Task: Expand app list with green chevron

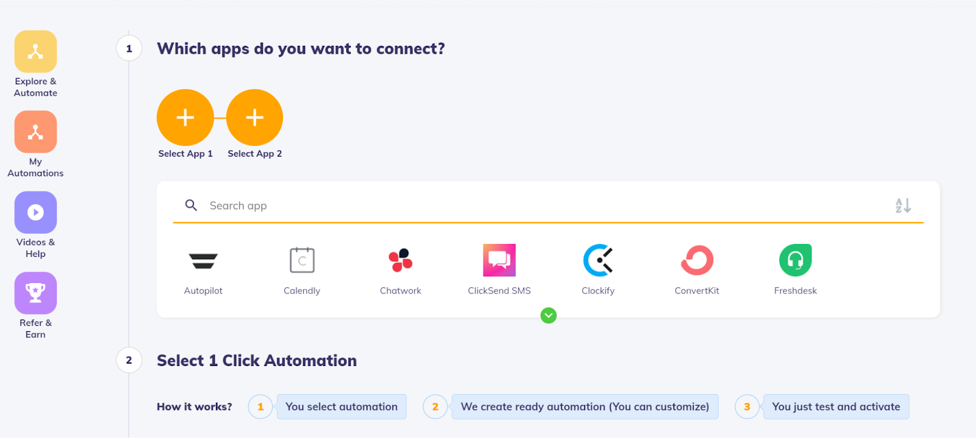Action: pyautogui.click(x=548, y=315)
